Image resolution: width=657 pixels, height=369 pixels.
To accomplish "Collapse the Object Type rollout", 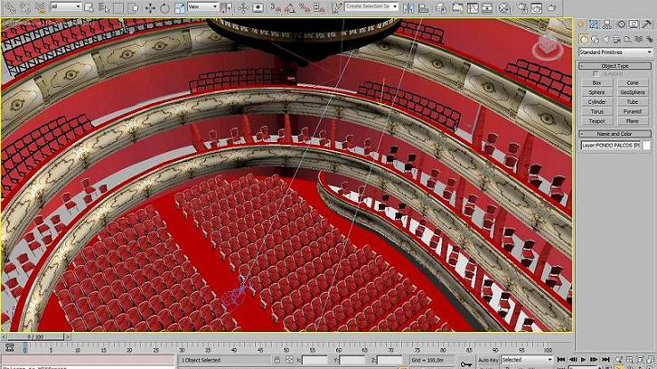I will [x=615, y=66].
